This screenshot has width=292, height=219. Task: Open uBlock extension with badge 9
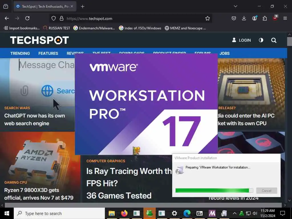click(275, 18)
